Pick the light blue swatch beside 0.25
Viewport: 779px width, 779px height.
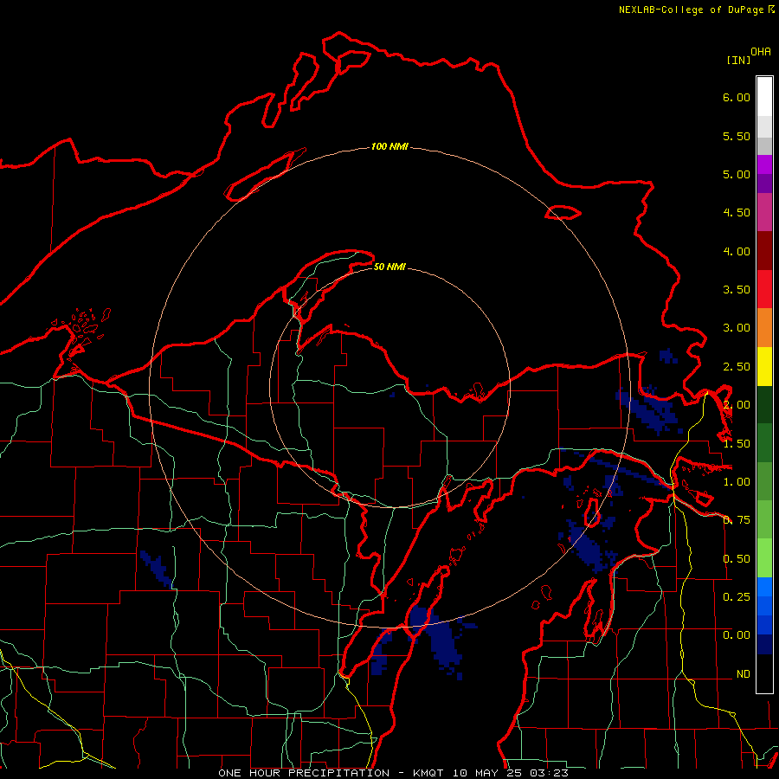coord(764,587)
